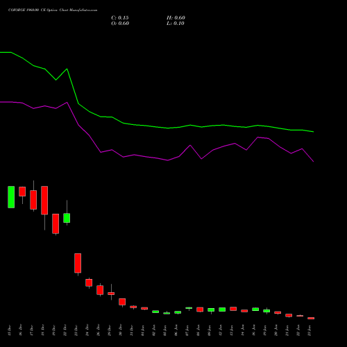Viewport: 347px width, 347px height.
Task: Click the green candlestick above 15 Dec
Action: (x=11, y=197)
